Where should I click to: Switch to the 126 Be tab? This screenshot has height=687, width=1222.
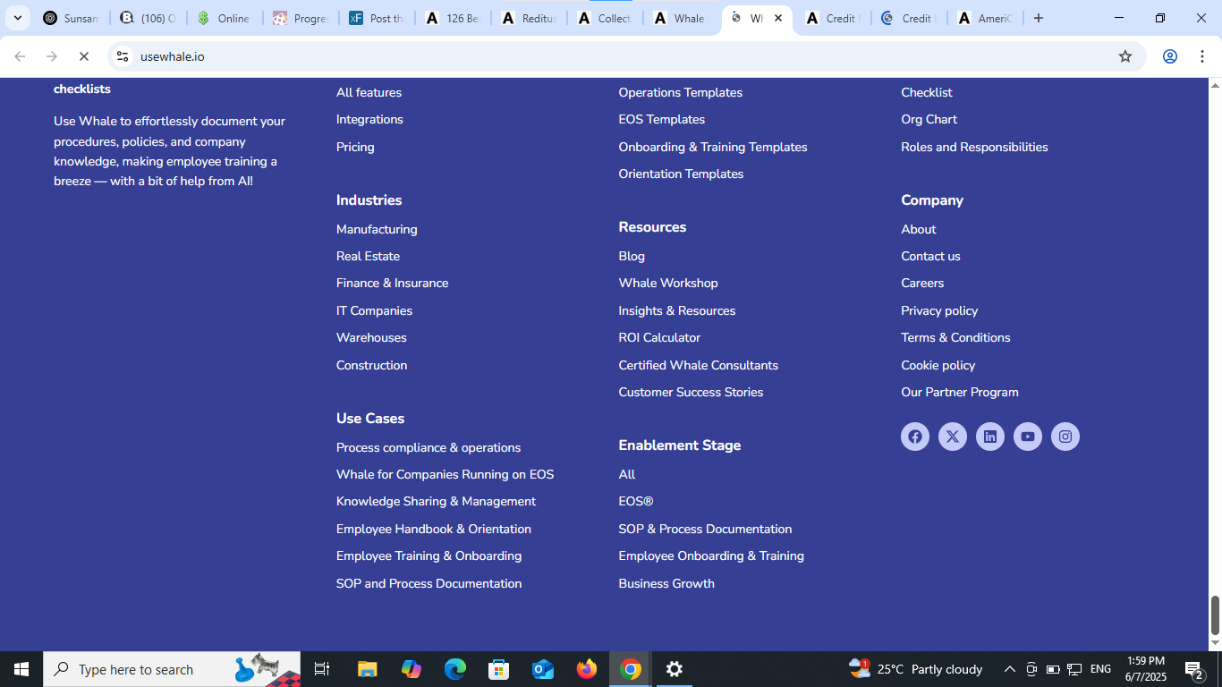point(454,18)
